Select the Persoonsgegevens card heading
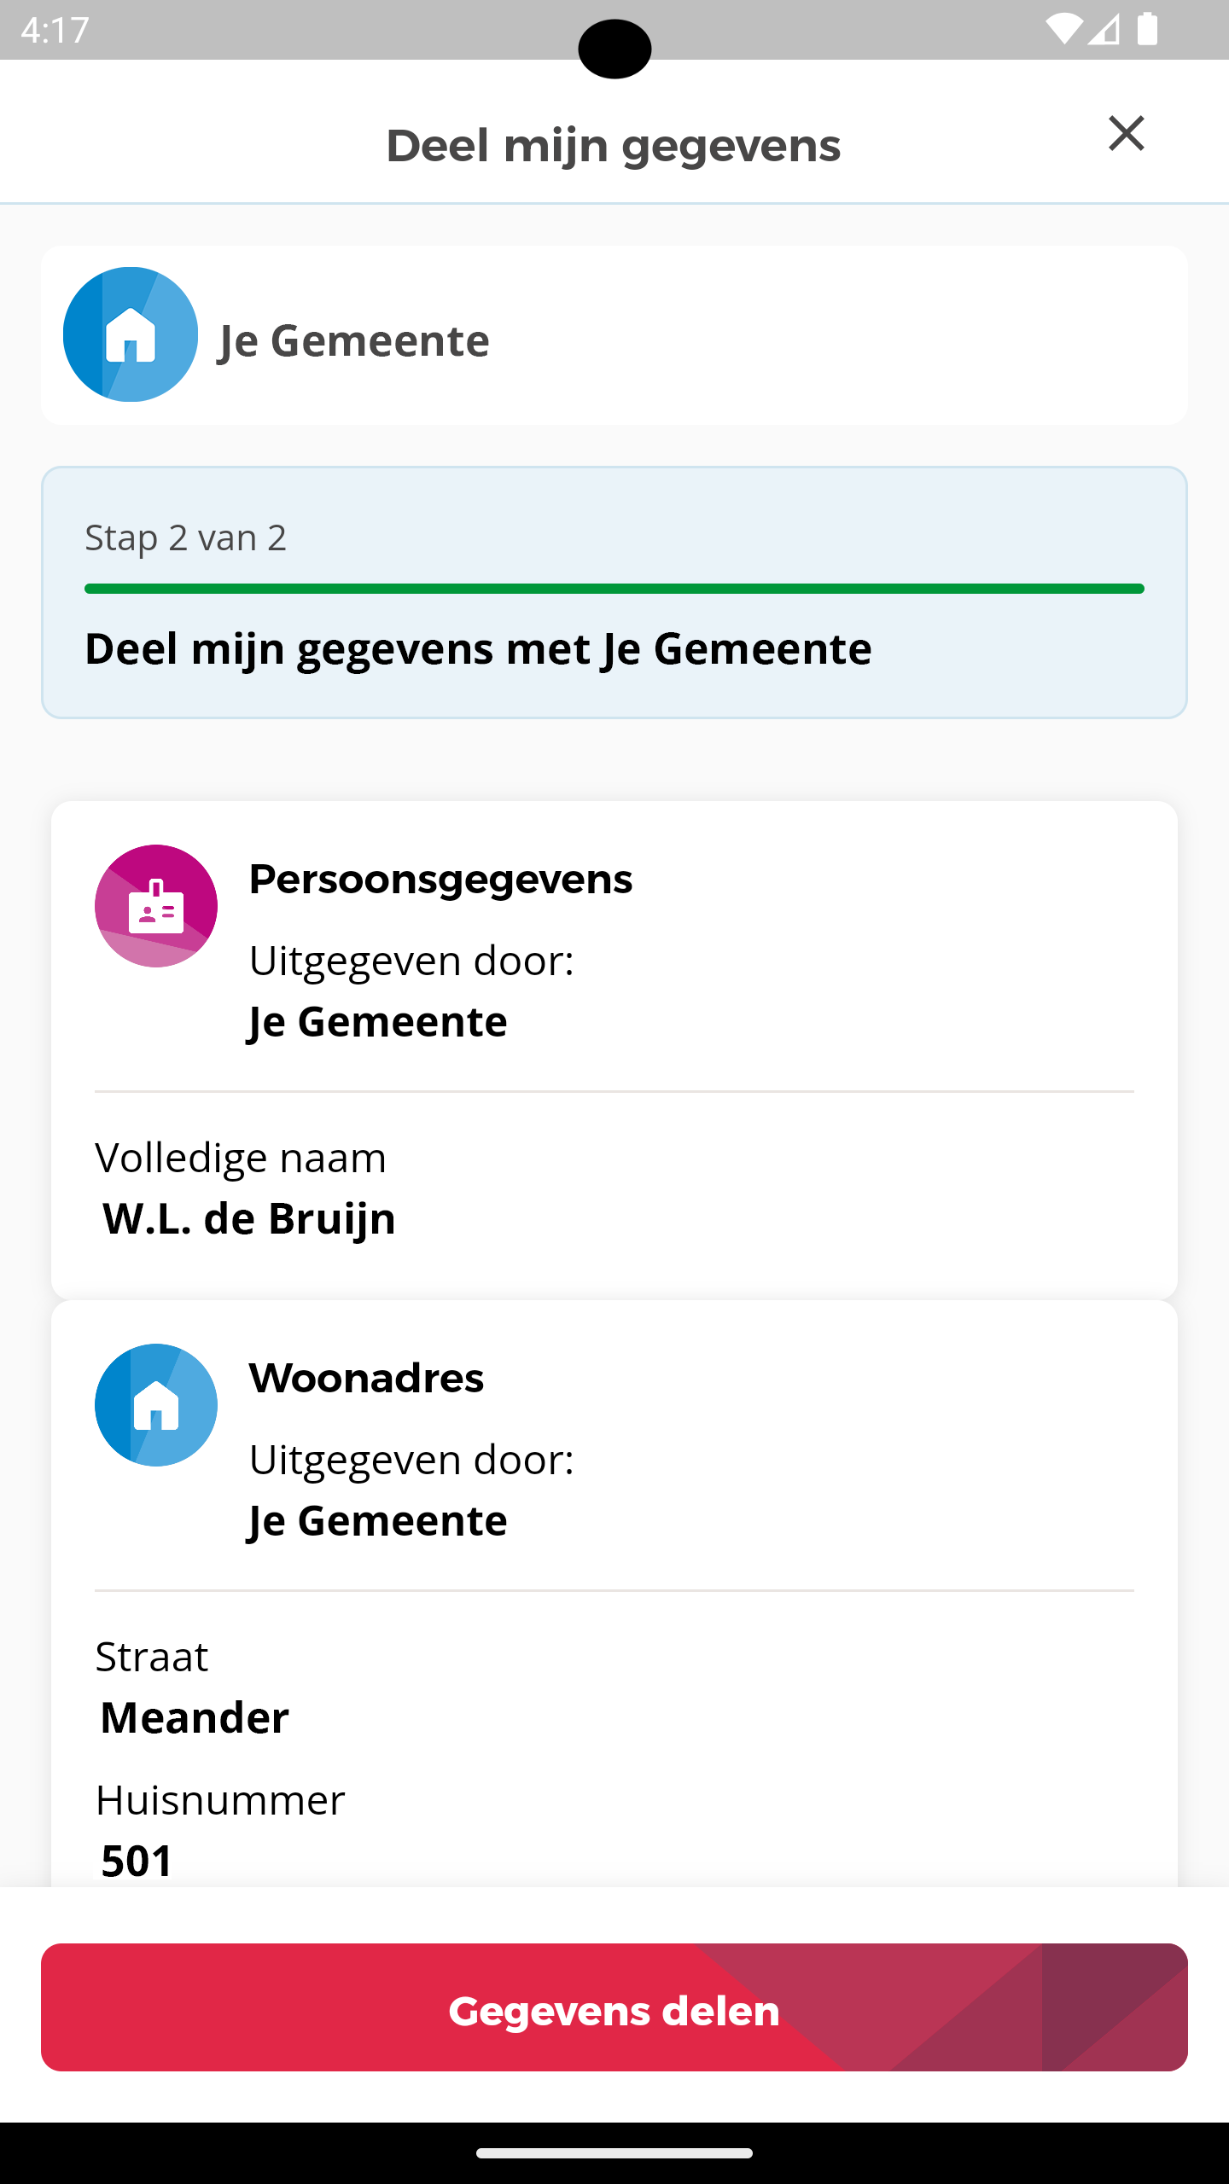The height and width of the screenshot is (2184, 1229). click(440, 879)
